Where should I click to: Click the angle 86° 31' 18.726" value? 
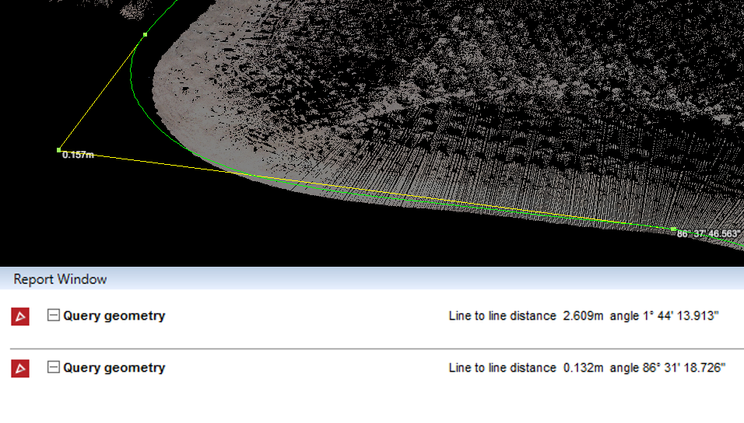coord(668,368)
